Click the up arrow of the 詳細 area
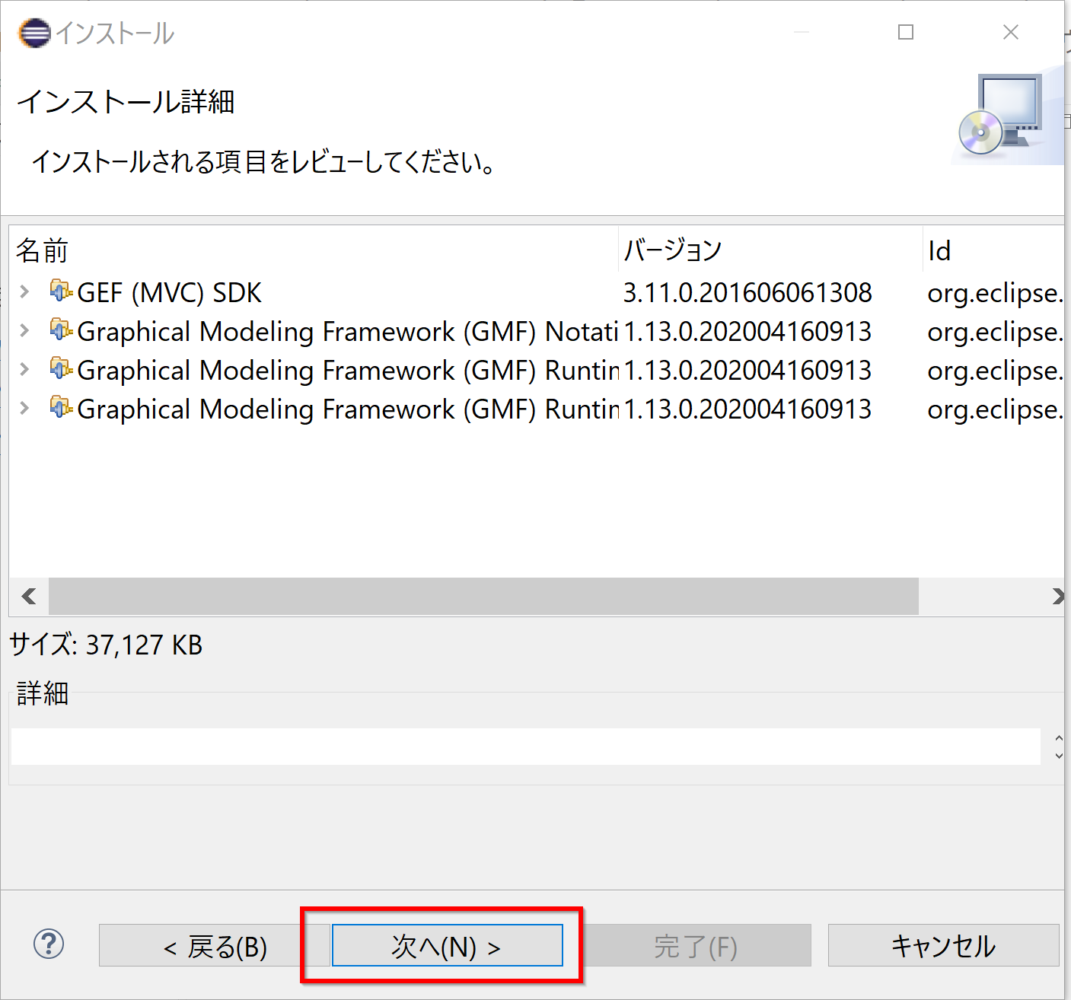Image resolution: width=1071 pixels, height=1000 pixels. pyautogui.click(x=1058, y=737)
